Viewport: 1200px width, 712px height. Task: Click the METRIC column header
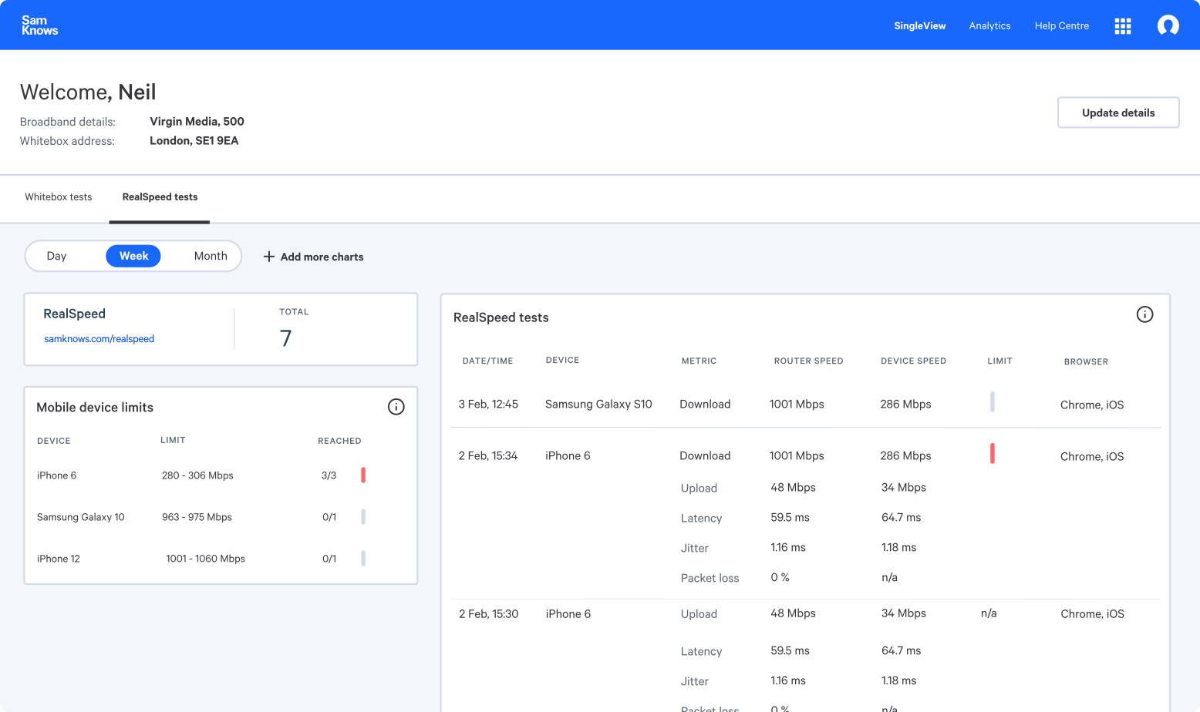(x=699, y=361)
